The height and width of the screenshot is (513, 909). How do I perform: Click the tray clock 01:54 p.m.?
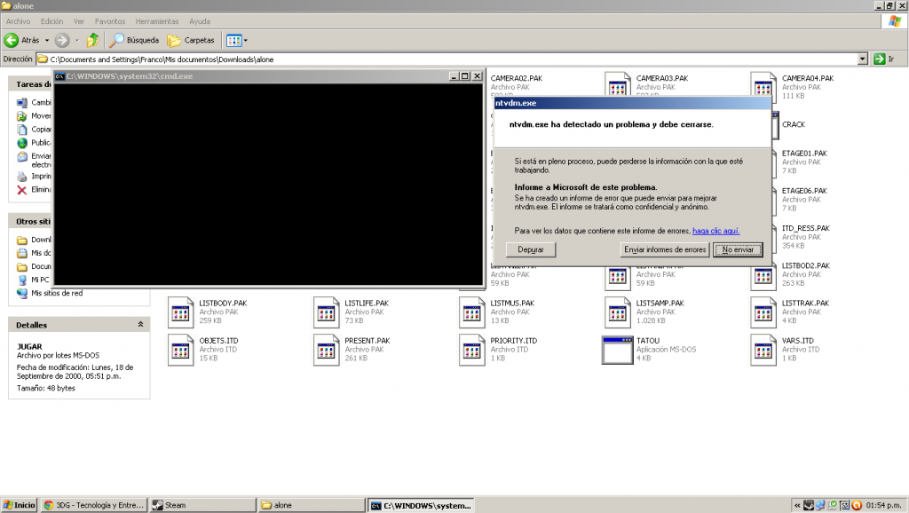point(884,506)
